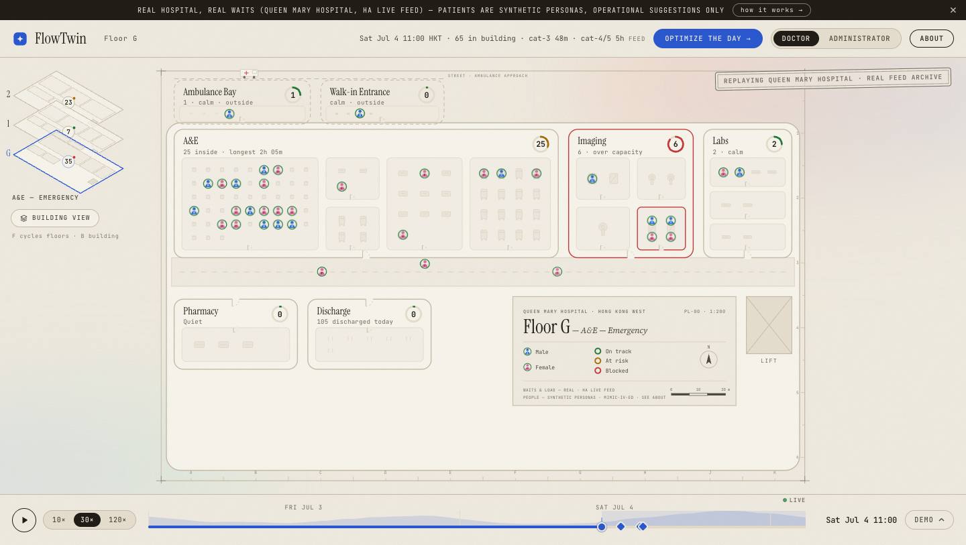
Task: Click the 'Sat Jul 4 11:00' timestamp at bottom right
Action: (861, 520)
